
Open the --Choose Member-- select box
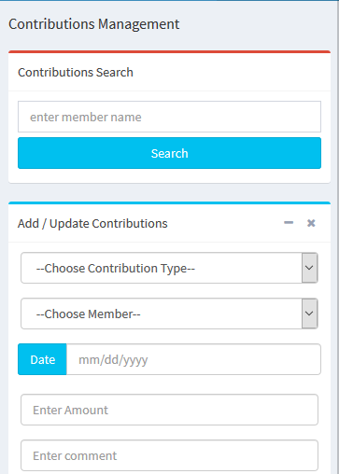pos(169,314)
